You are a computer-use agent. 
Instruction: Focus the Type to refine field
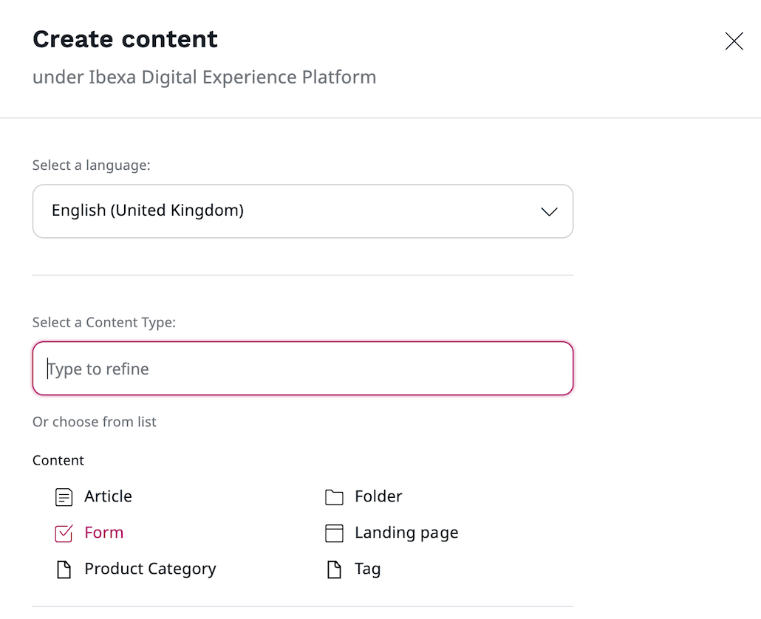tap(303, 369)
